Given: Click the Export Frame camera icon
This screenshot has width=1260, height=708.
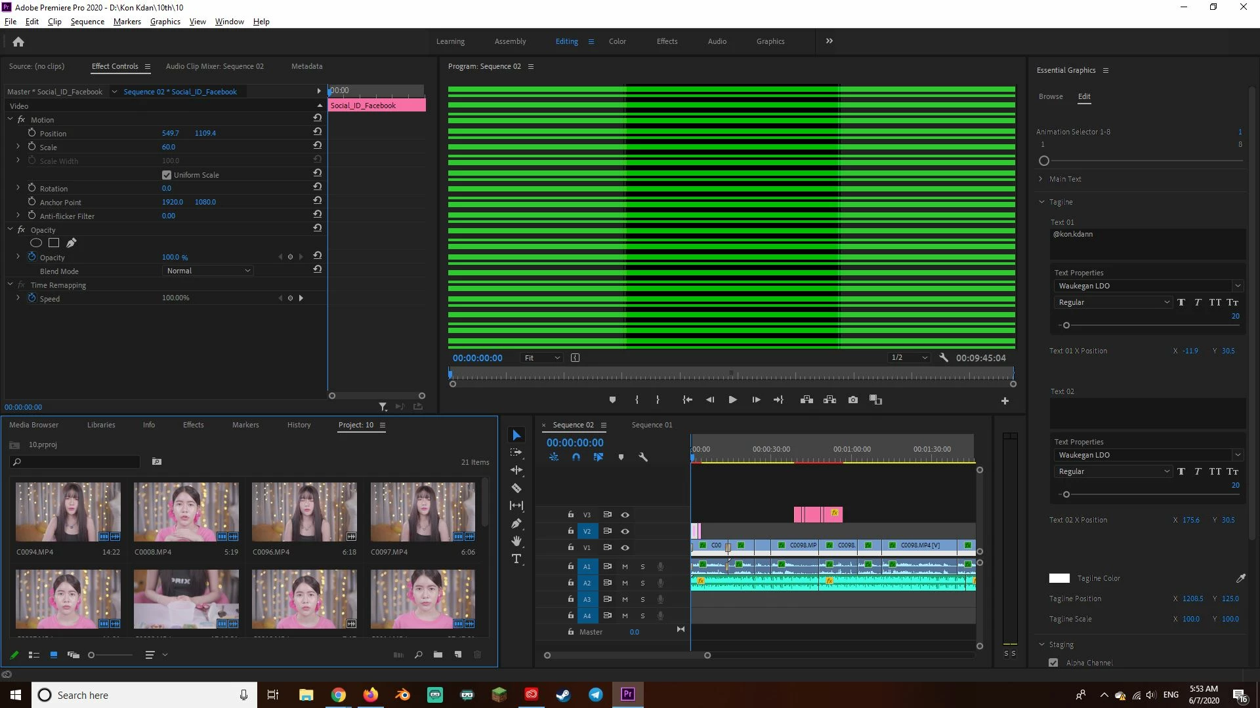Looking at the screenshot, I should point(852,400).
